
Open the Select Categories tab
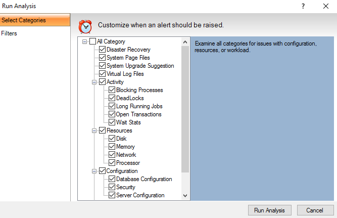(x=35, y=20)
